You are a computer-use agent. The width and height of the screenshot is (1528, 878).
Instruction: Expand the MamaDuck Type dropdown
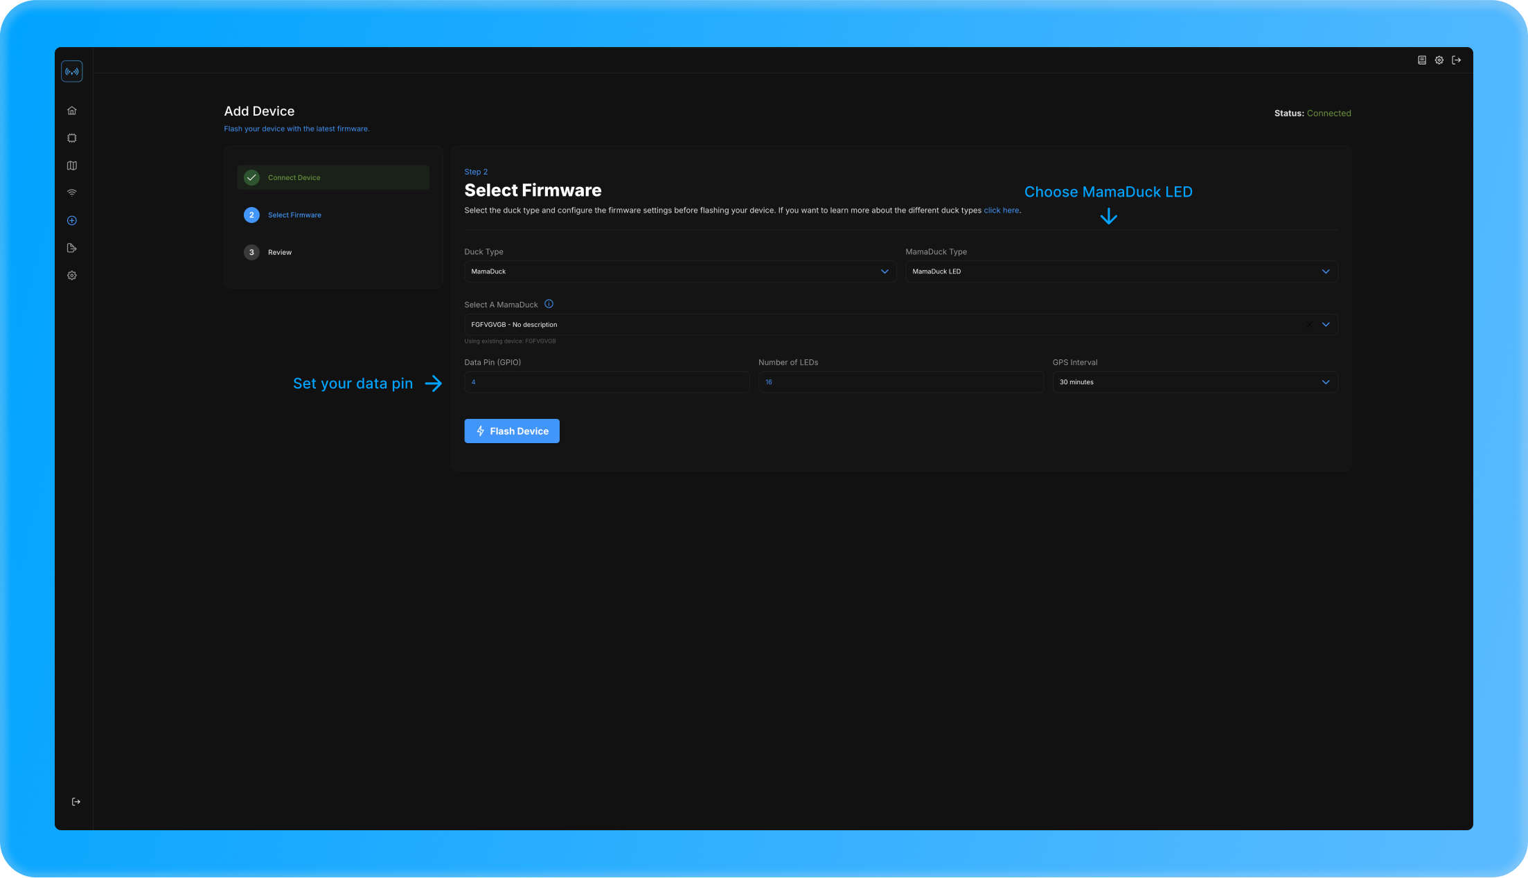click(x=1121, y=271)
